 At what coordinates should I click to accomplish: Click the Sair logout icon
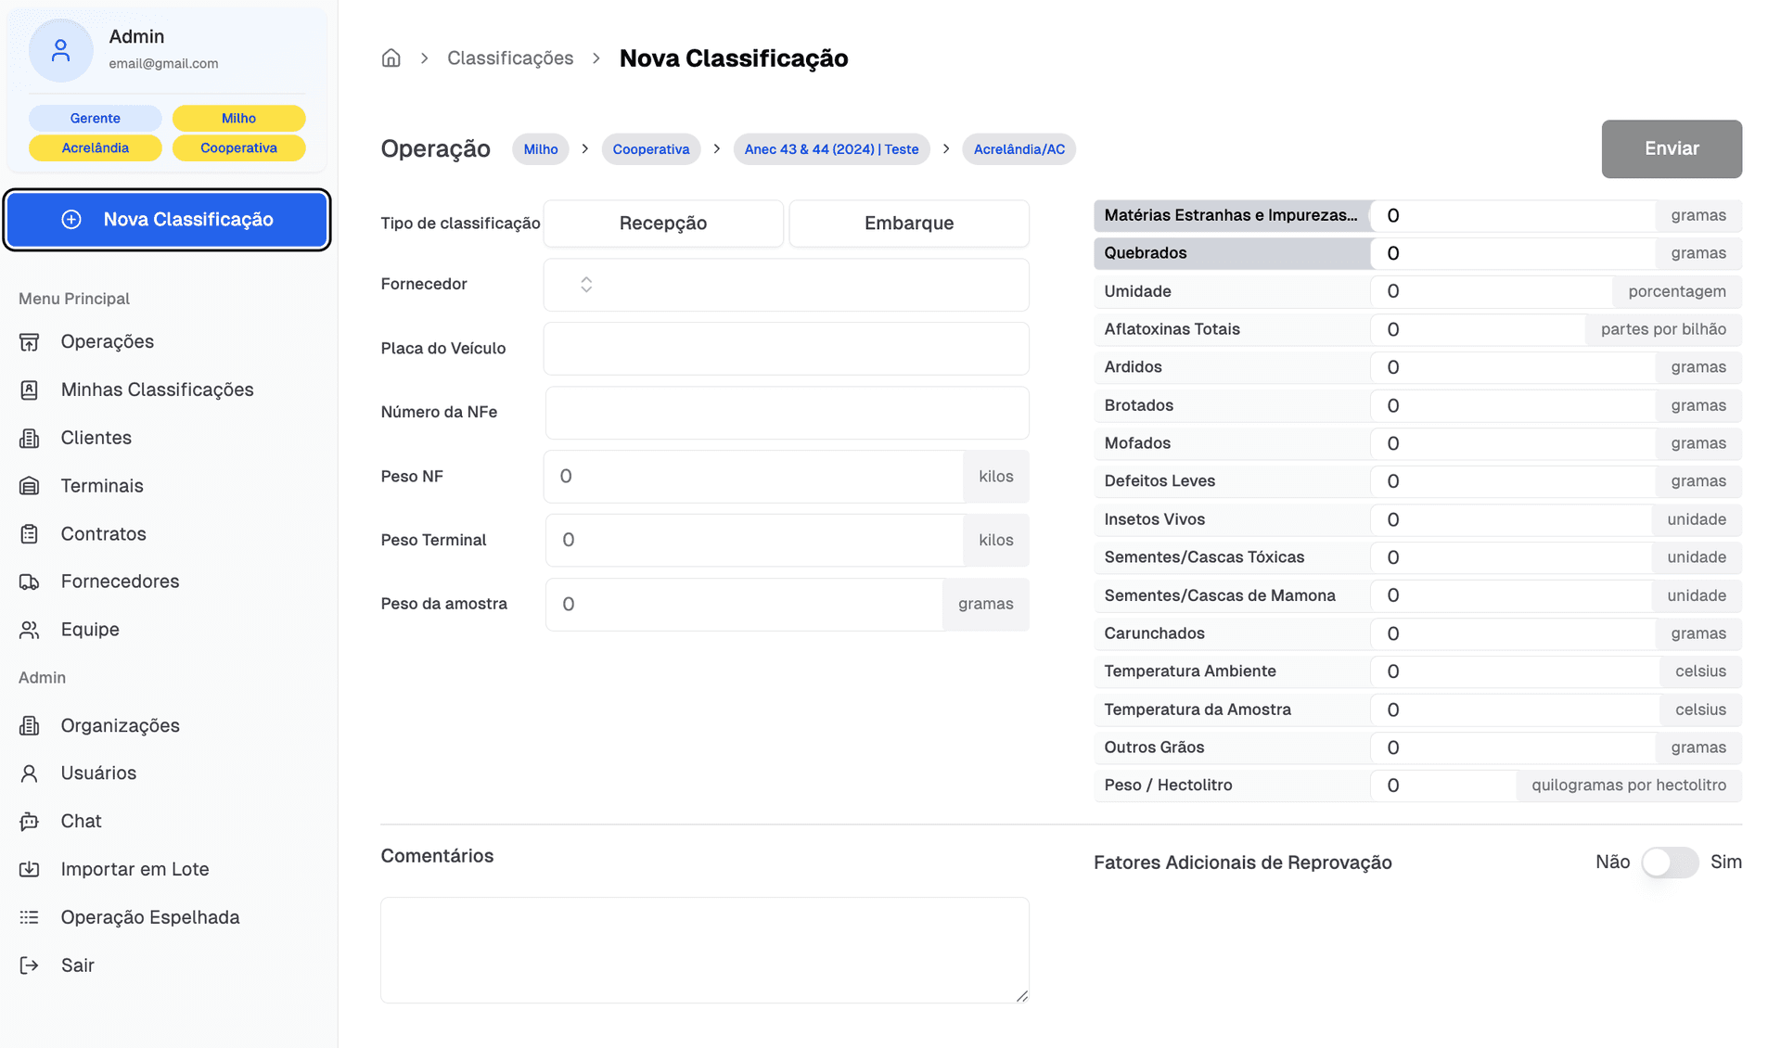(x=30, y=965)
